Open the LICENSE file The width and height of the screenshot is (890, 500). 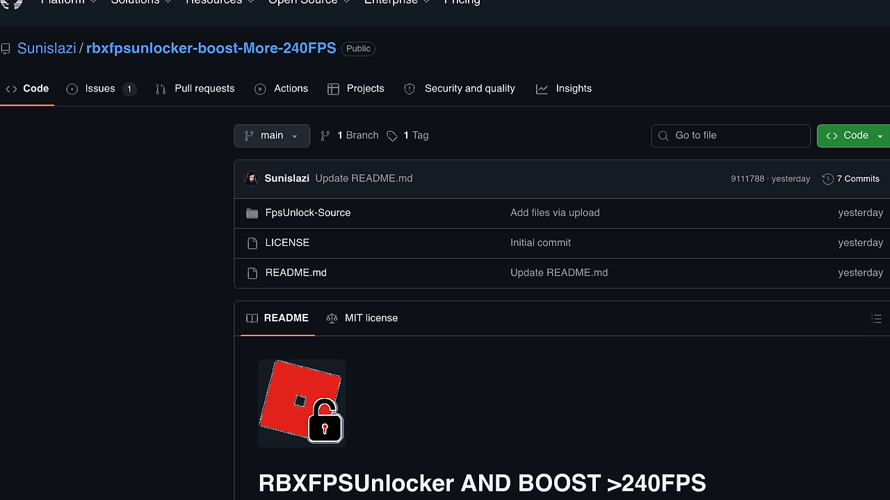pyautogui.click(x=287, y=242)
